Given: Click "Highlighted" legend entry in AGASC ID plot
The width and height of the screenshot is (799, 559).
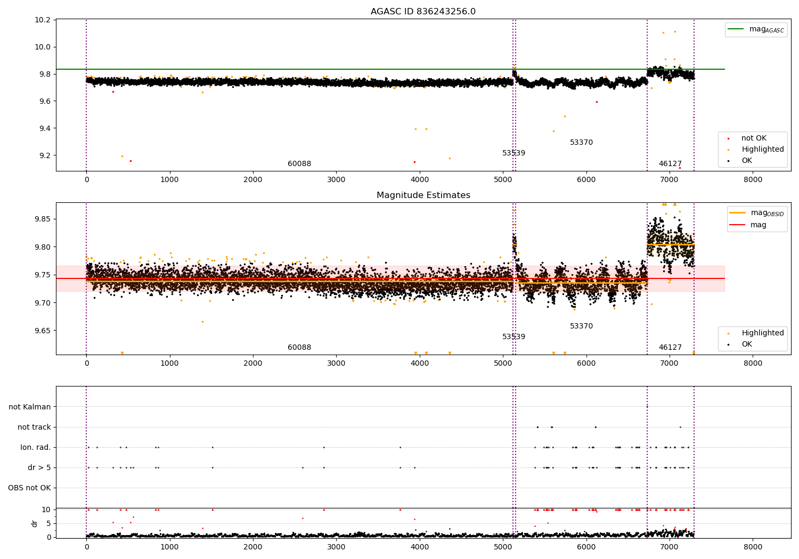Looking at the screenshot, I should (x=763, y=150).
